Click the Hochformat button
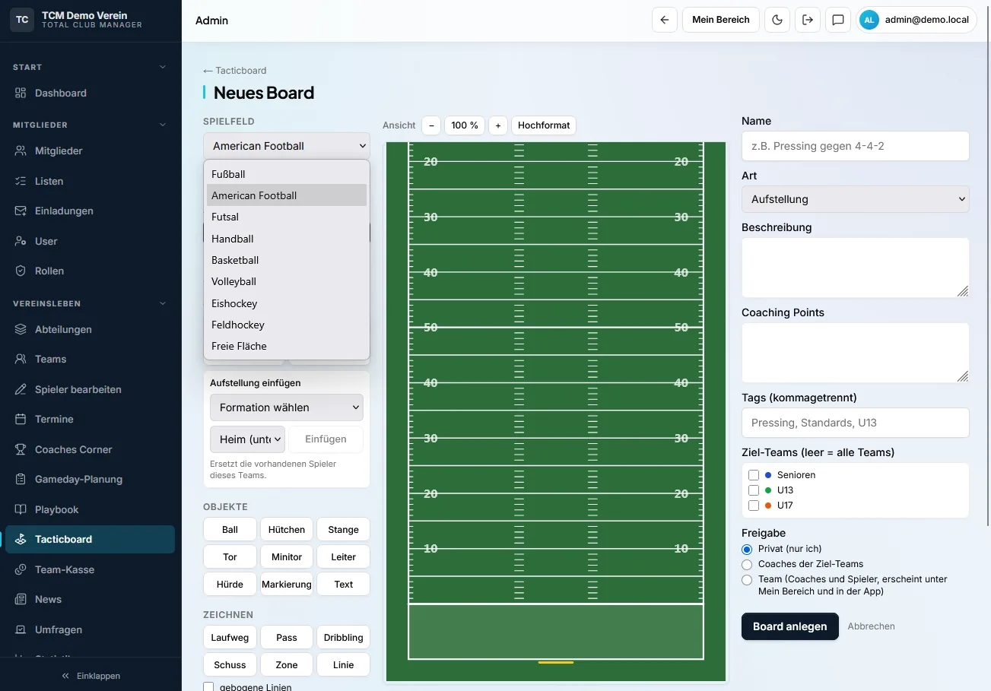The height and width of the screenshot is (691, 991). [x=544, y=125]
